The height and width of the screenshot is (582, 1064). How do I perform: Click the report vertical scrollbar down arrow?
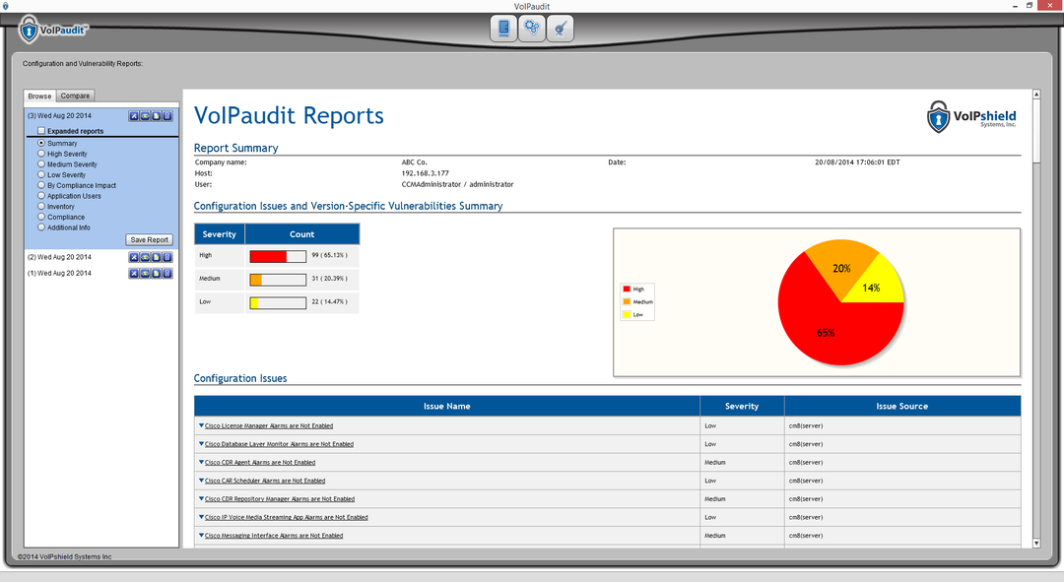1036,544
